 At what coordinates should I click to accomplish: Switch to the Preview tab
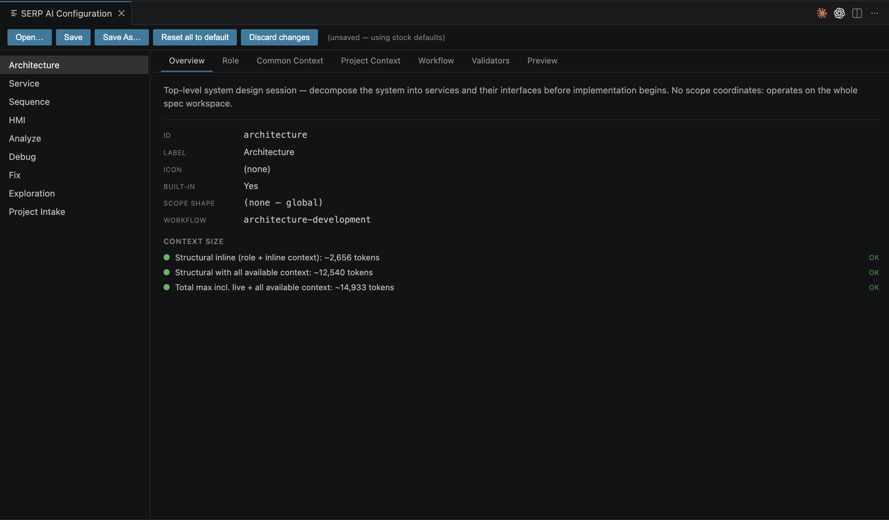[542, 61]
